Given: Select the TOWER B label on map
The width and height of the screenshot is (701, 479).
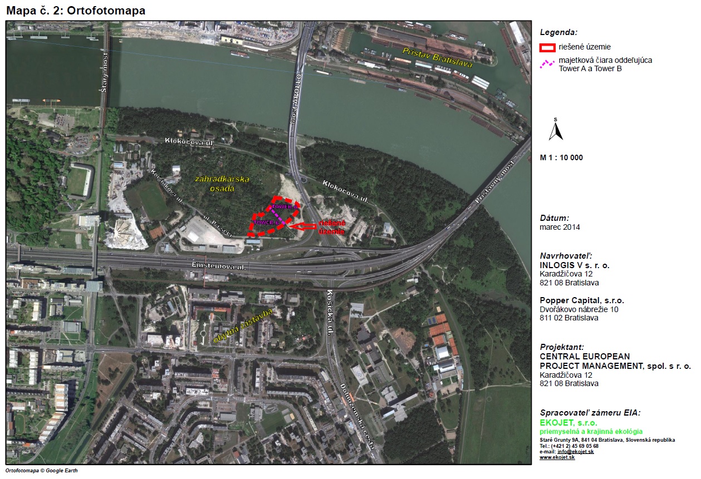Looking at the screenshot, I should pos(264,223).
